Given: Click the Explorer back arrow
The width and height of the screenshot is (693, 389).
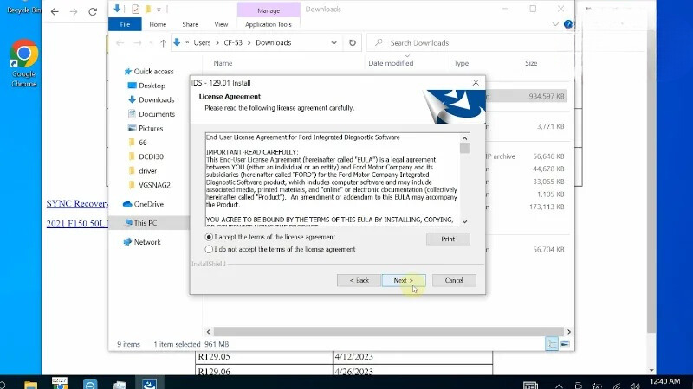Looking at the screenshot, I should 120,42.
